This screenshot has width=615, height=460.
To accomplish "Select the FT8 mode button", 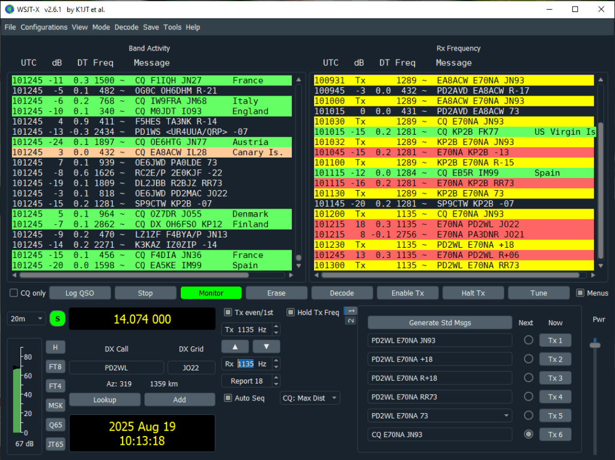I will coord(55,366).
